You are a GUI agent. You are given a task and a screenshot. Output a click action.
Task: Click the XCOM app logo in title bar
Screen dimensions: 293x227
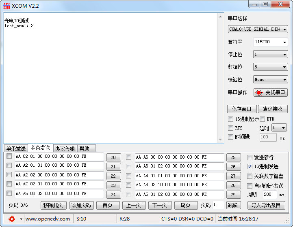pyautogui.click(x=7, y=6)
